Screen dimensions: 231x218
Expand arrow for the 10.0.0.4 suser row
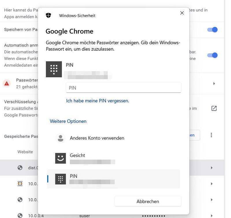[212, 216]
